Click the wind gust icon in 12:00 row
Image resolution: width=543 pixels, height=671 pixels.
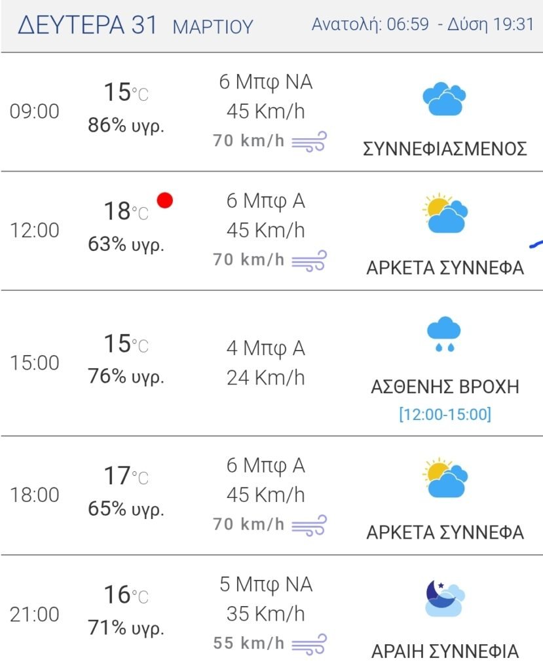pyautogui.click(x=309, y=261)
